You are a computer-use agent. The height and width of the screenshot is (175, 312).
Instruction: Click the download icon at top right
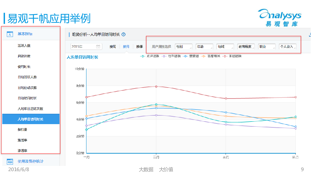point(310,34)
